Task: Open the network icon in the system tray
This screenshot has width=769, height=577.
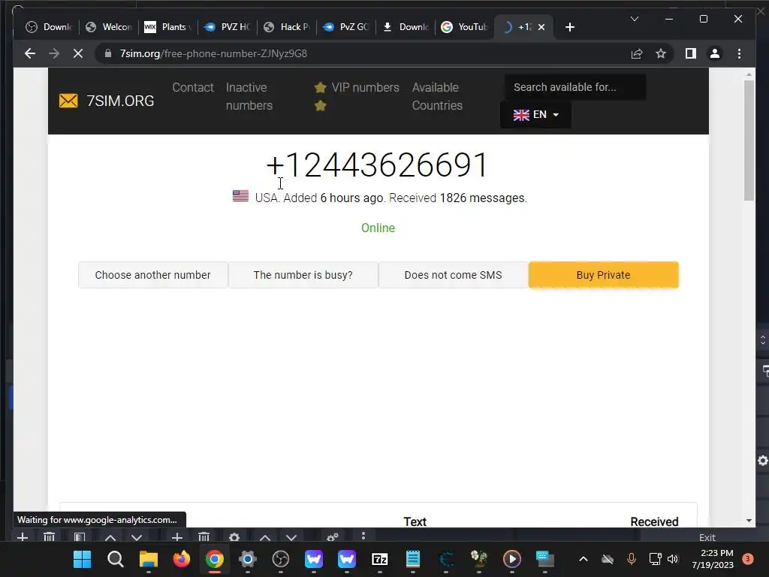Action: pyautogui.click(x=655, y=559)
